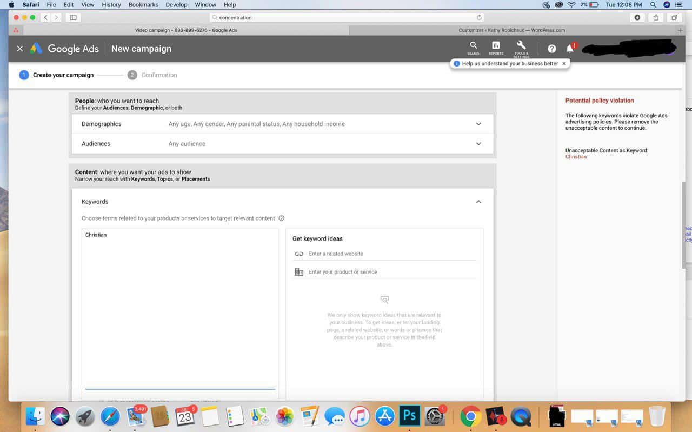Image resolution: width=692 pixels, height=432 pixels.
Task: Click the help question mark icon
Action: [551, 49]
